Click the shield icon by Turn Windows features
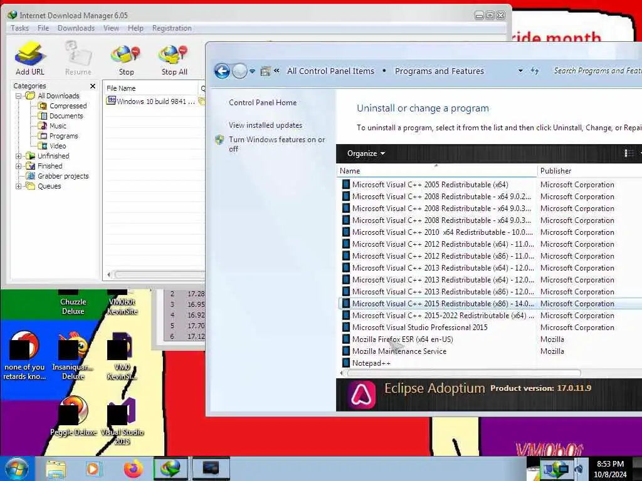 [x=219, y=140]
